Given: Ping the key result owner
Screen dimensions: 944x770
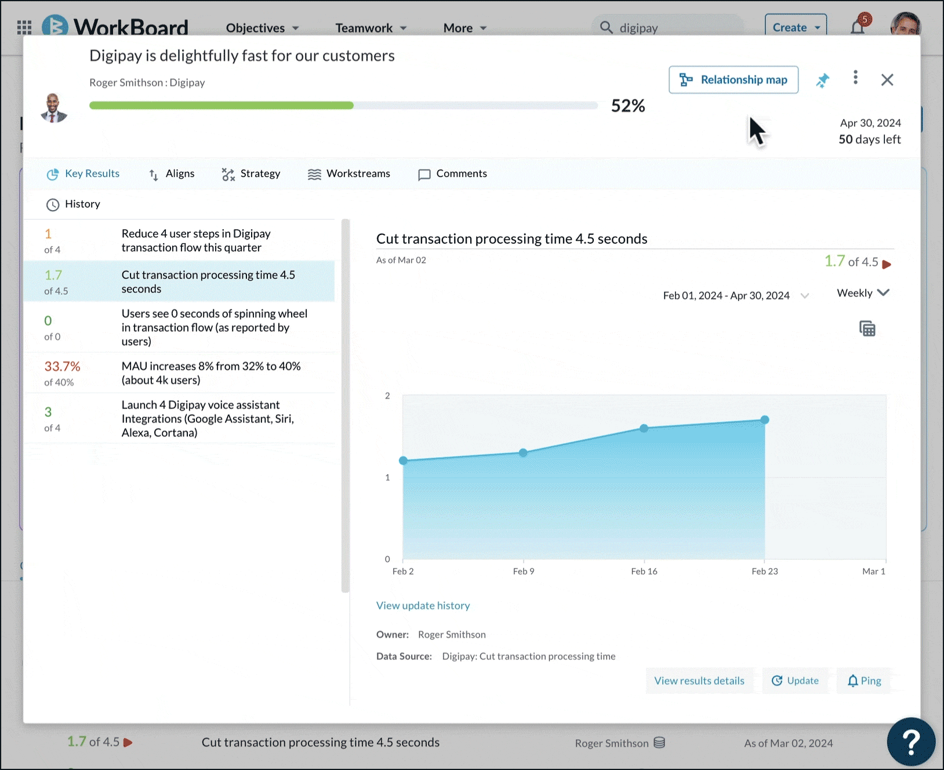Looking at the screenshot, I should [x=864, y=681].
